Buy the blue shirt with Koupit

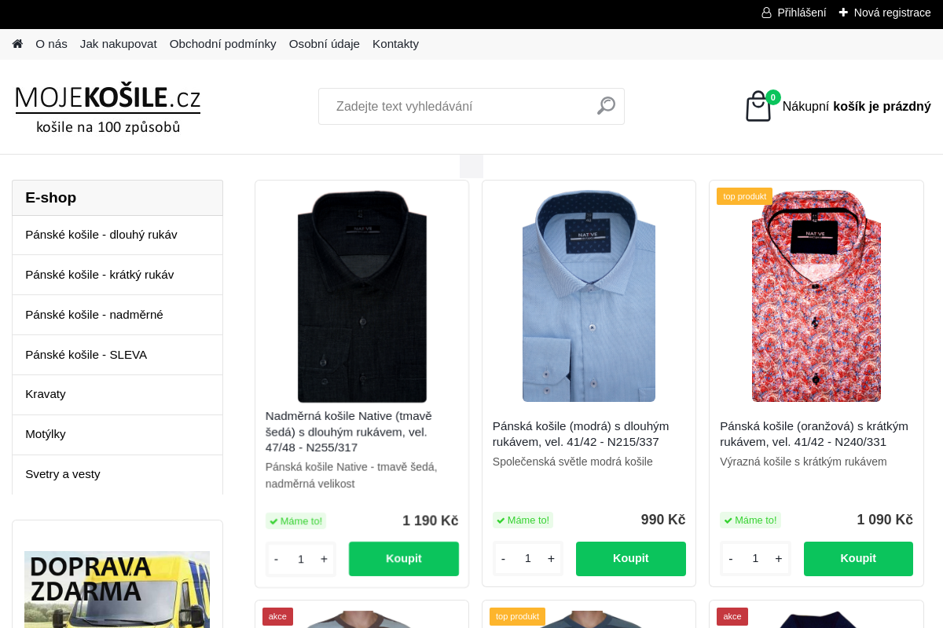631,558
